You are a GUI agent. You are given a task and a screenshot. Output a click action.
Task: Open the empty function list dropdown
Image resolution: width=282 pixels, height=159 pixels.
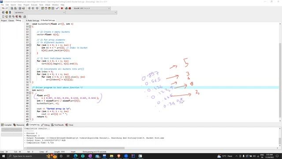[x=91, y=12]
